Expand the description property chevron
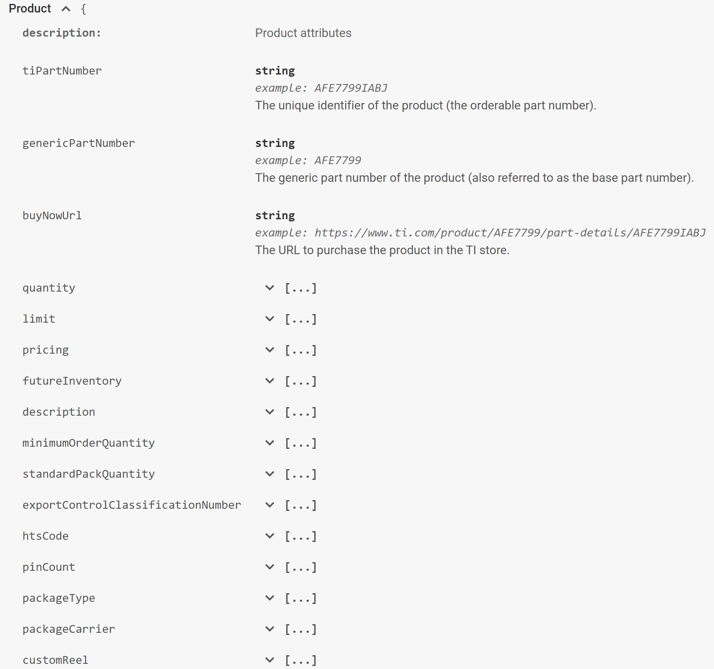 pos(270,412)
